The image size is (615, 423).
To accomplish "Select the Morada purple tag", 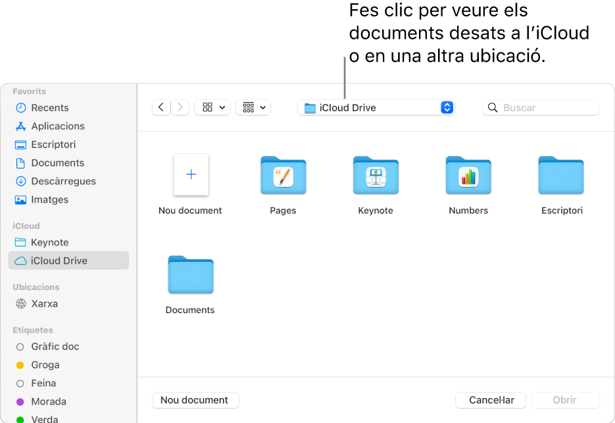I will point(48,401).
